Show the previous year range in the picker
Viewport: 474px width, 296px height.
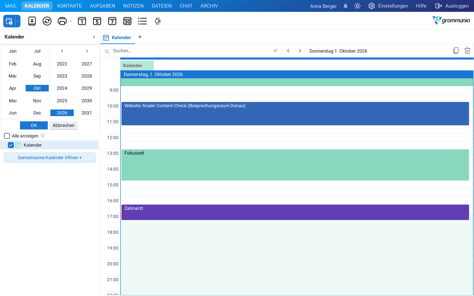[x=62, y=51]
